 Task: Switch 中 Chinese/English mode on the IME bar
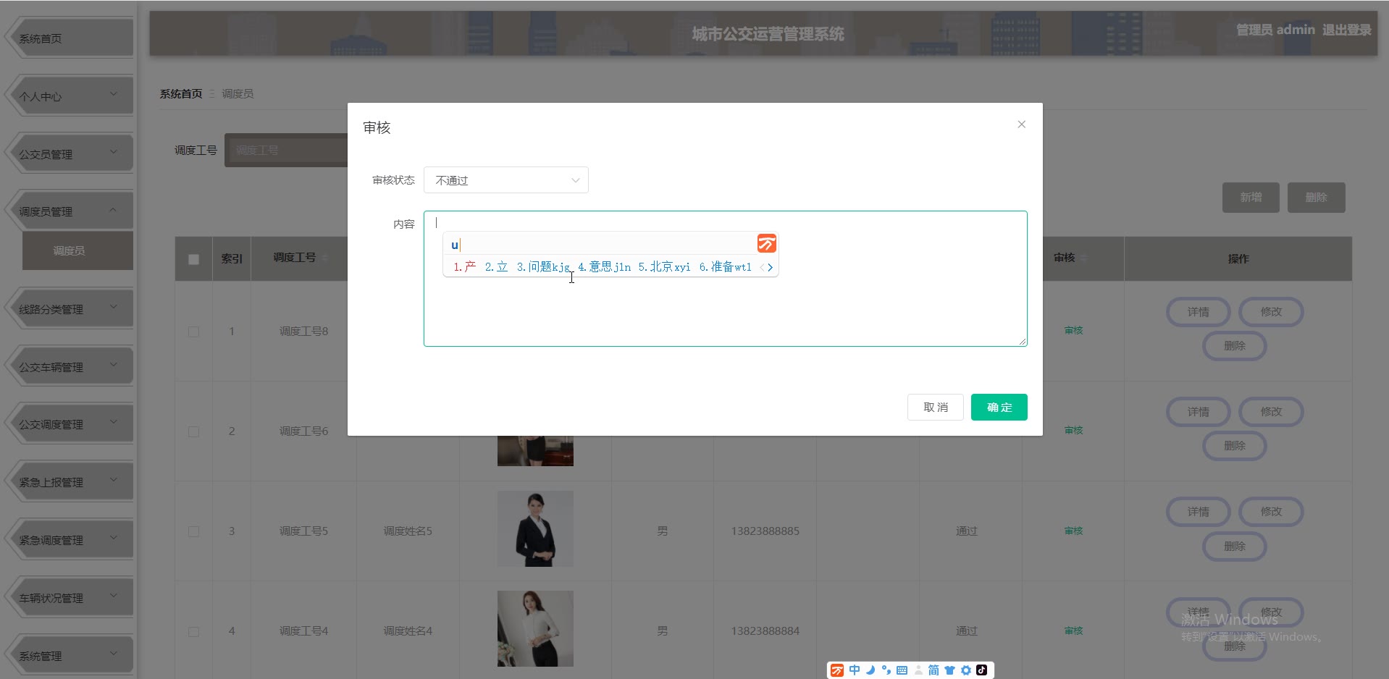(855, 670)
